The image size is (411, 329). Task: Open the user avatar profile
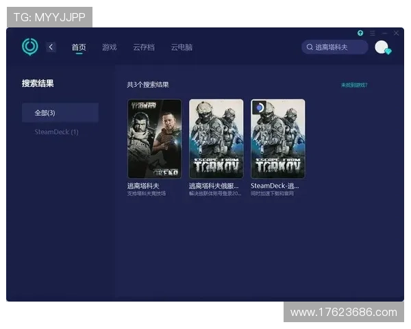point(382,47)
